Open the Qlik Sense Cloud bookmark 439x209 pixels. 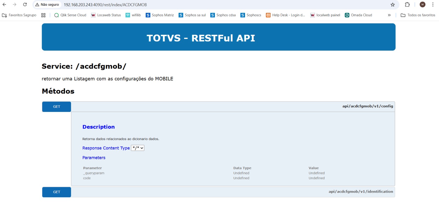pyautogui.click(x=70, y=15)
